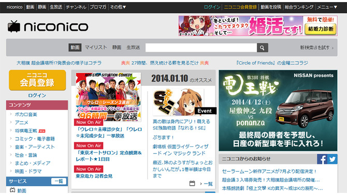Open コミック・電子書籍 content category
This screenshot has width=347, height=195.
click(x=35, y=139)
